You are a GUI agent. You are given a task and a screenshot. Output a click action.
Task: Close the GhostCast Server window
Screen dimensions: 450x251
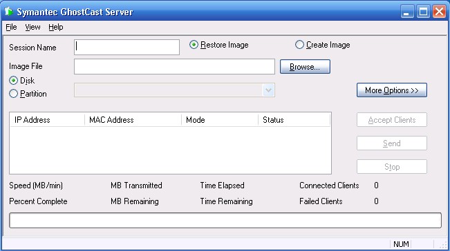[x=440, y=12]
